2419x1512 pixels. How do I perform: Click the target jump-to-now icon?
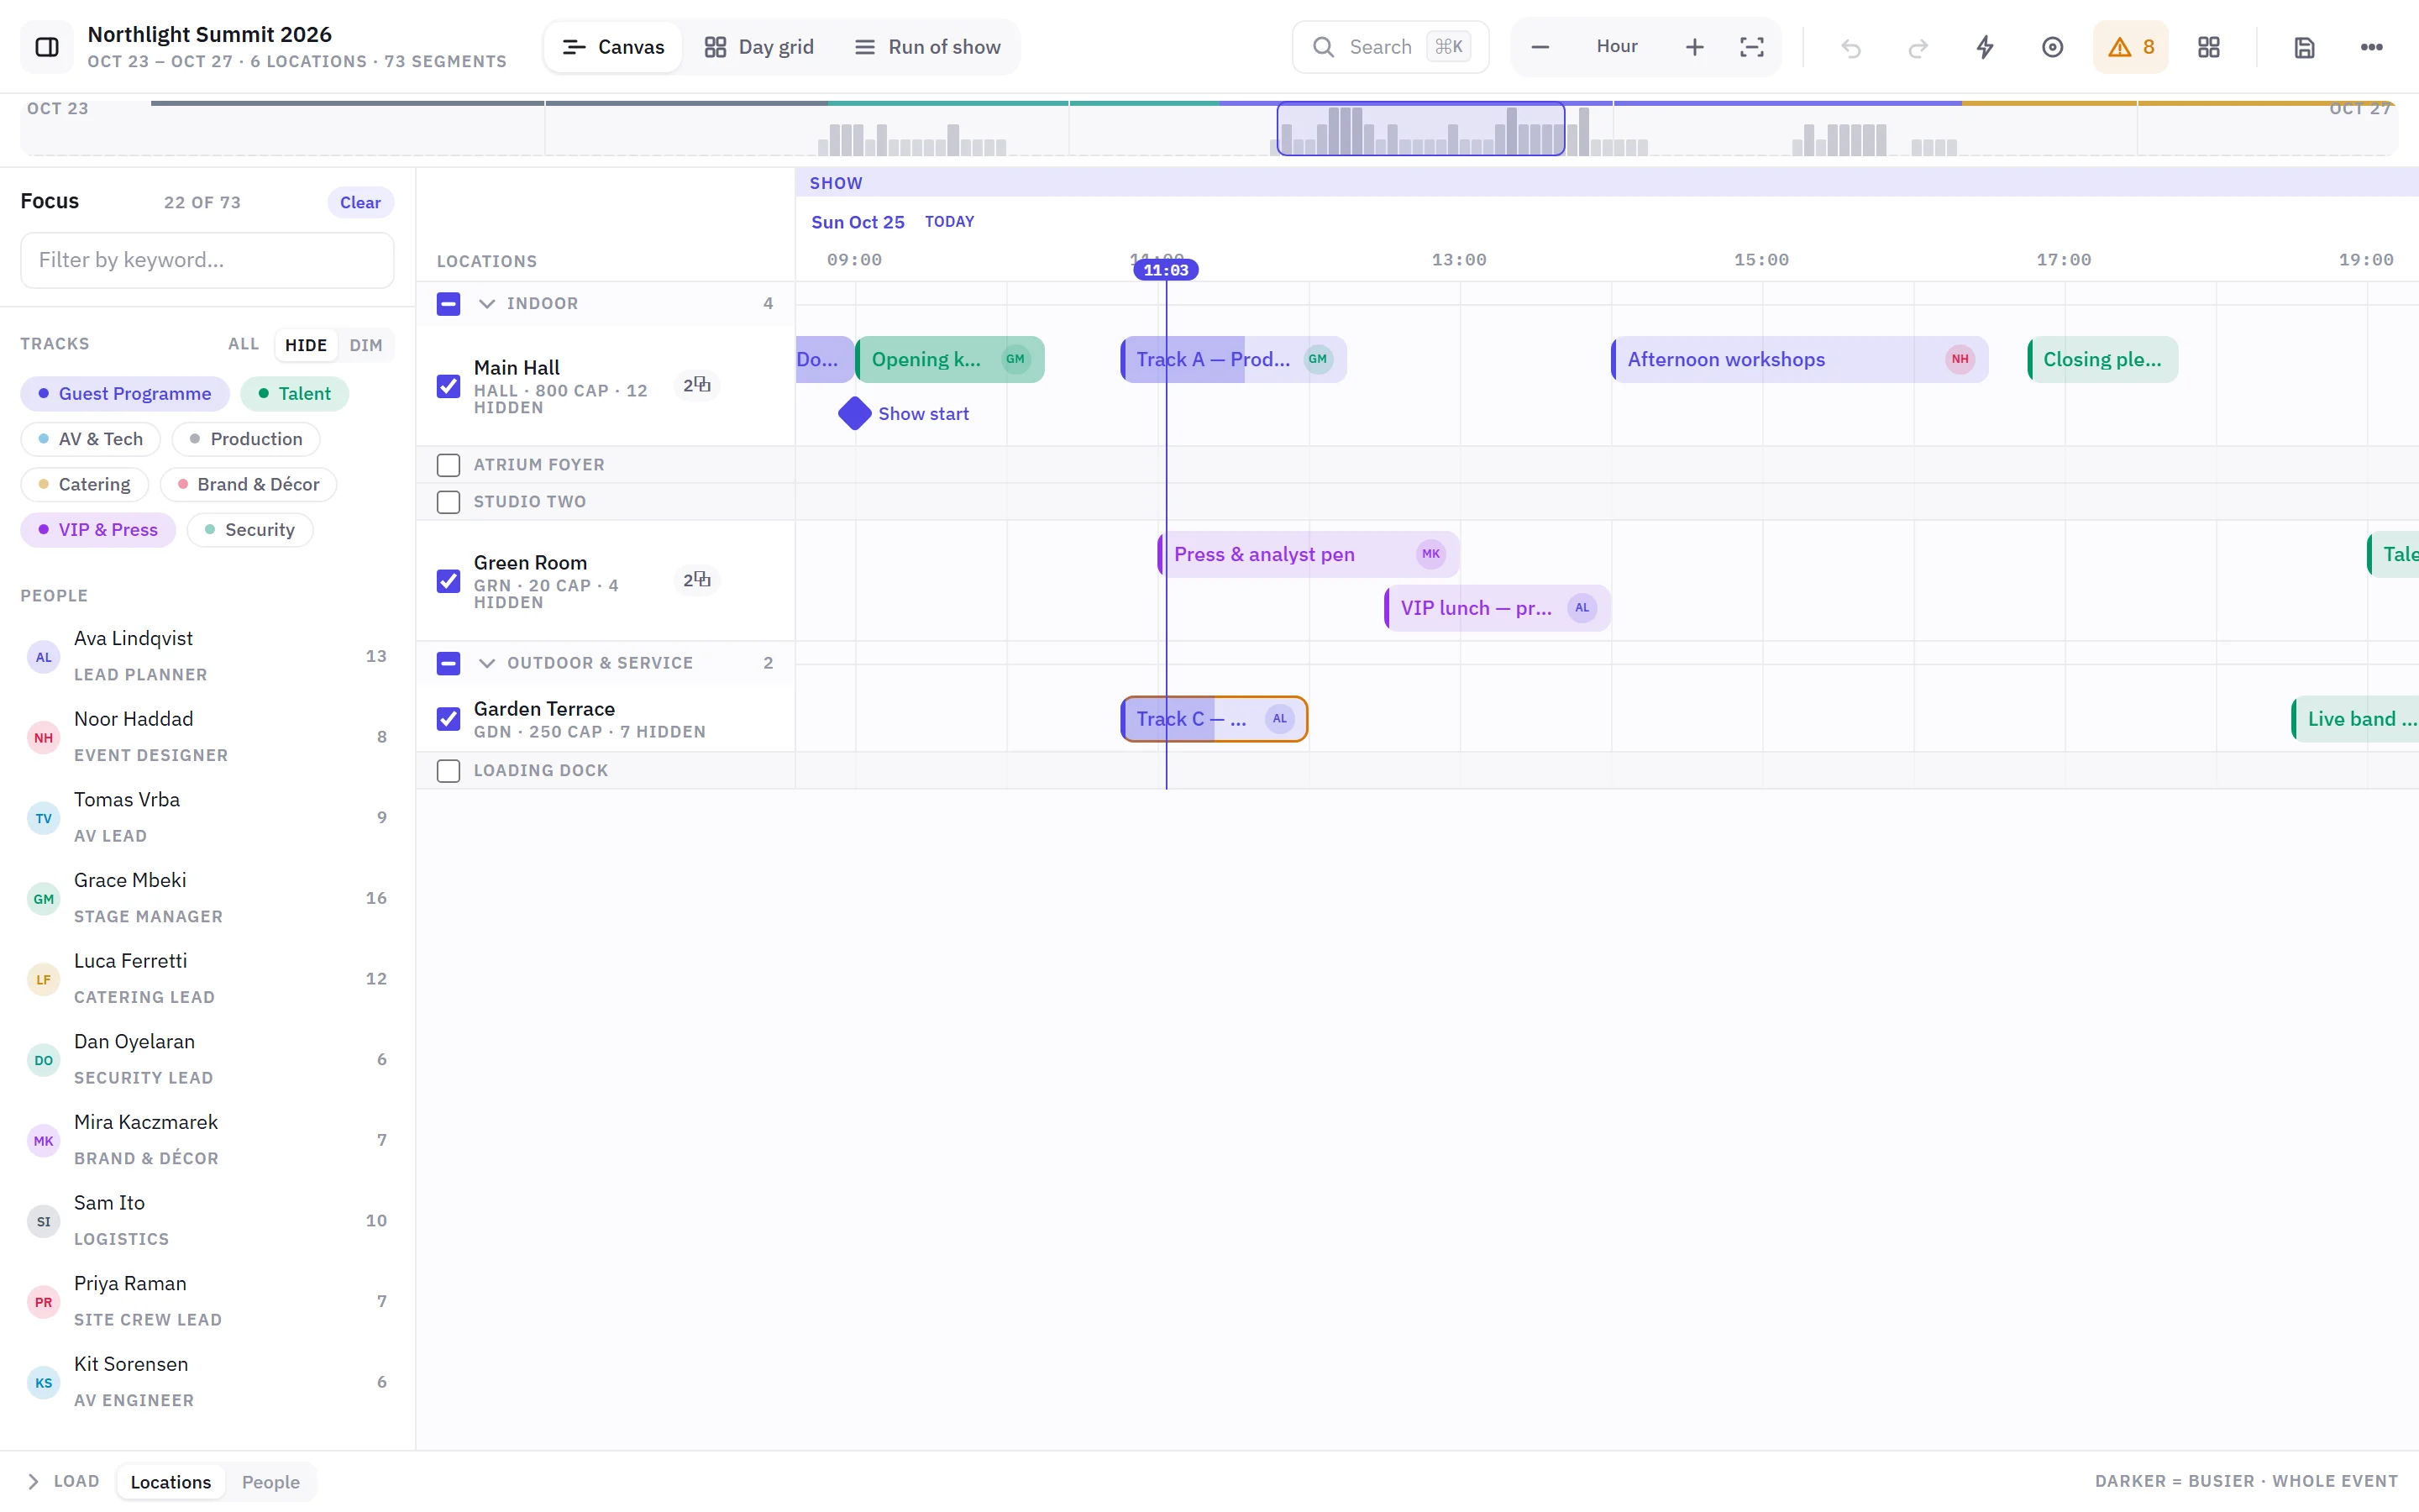point(2052,47)
